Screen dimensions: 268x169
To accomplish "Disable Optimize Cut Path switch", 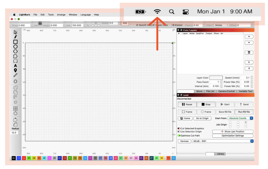I will coord(179,135).
